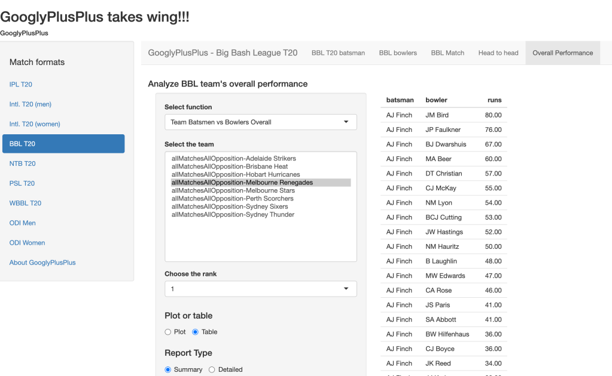Switch to Head to head tab

[498, 53]
